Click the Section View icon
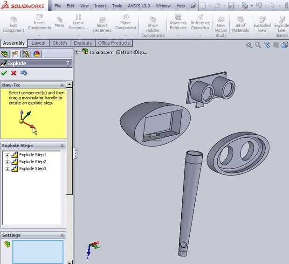Screen dimensions: 289x264 click(x=276, y=45)
